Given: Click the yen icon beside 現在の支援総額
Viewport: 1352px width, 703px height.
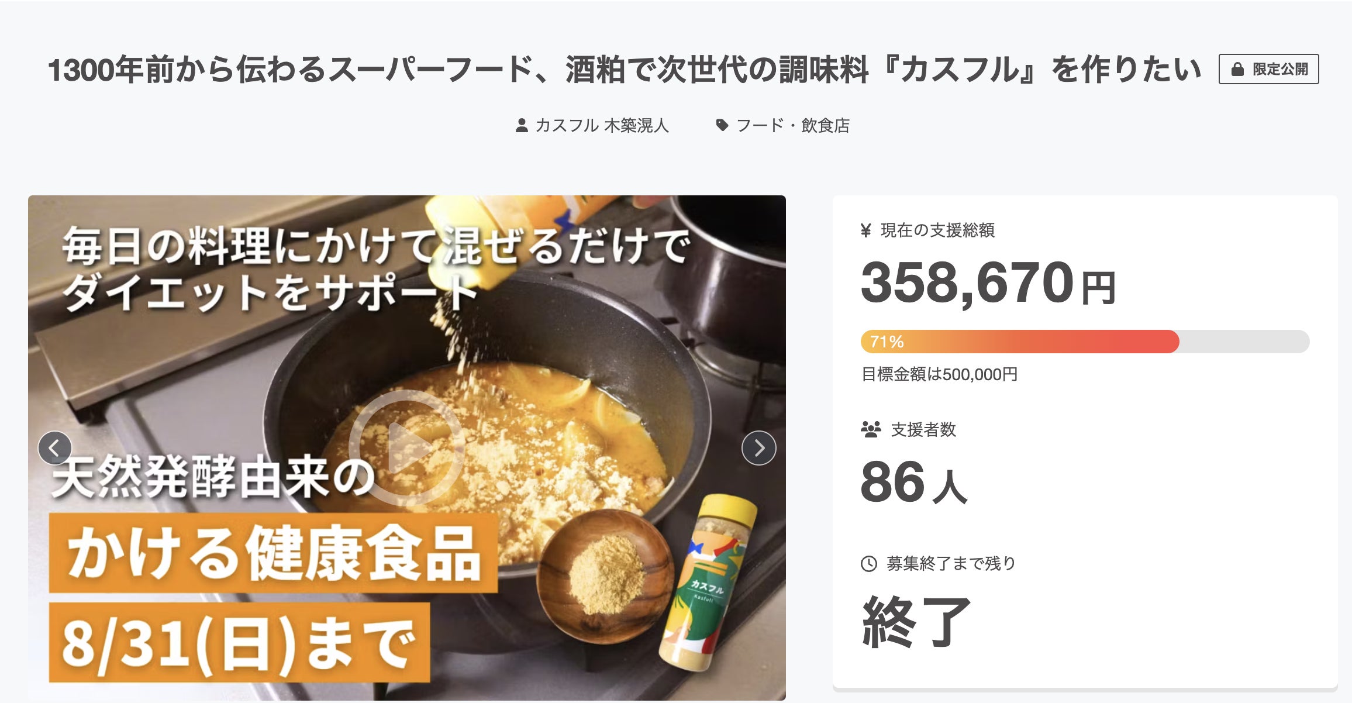Looking at the screenshot, I should coord(866,230).
